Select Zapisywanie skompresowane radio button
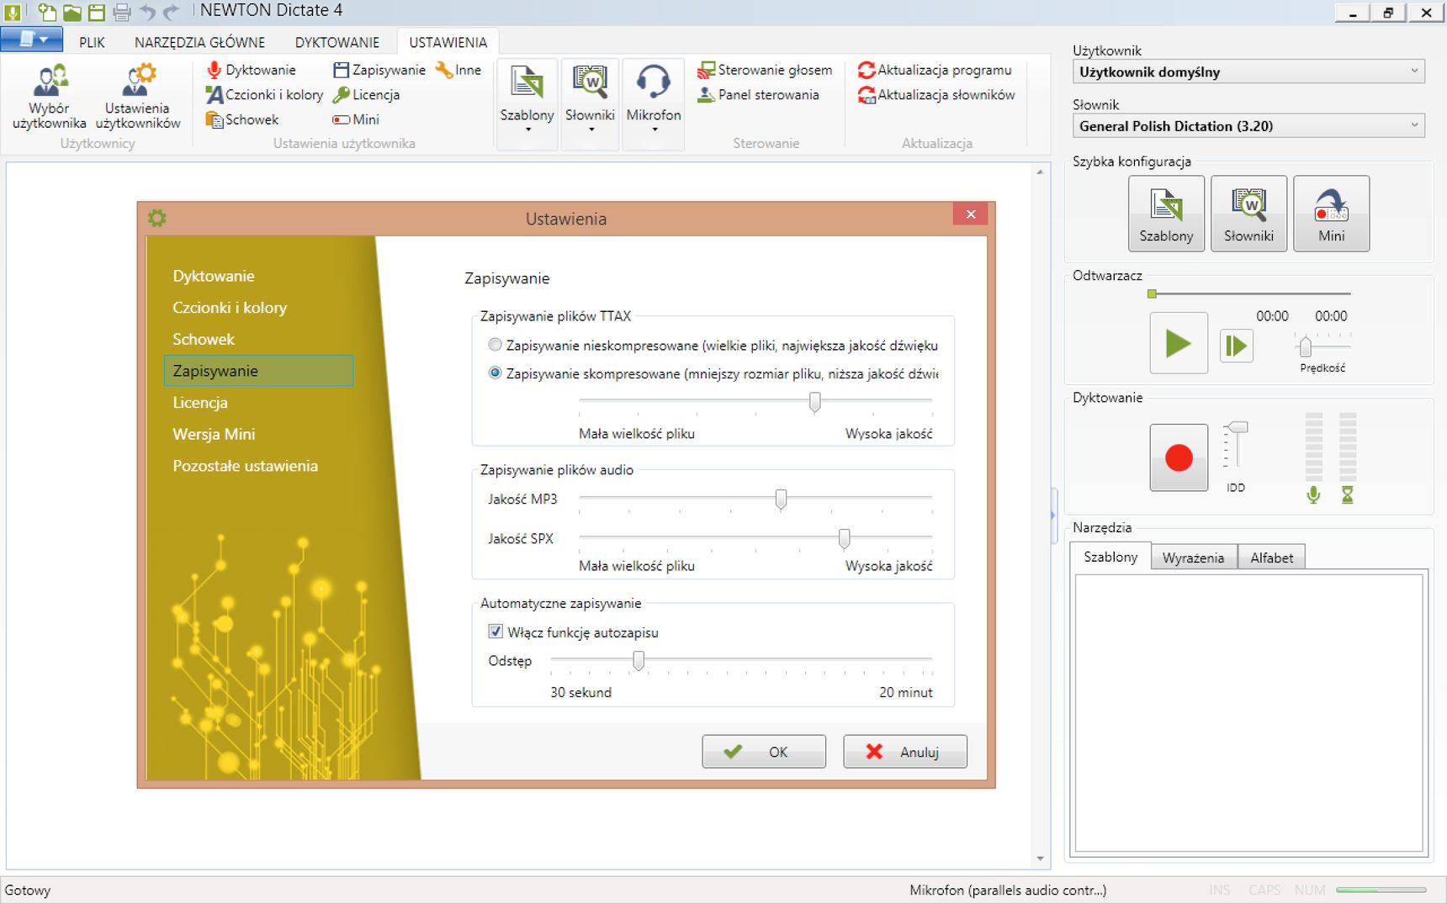 [x=495, y=373]
